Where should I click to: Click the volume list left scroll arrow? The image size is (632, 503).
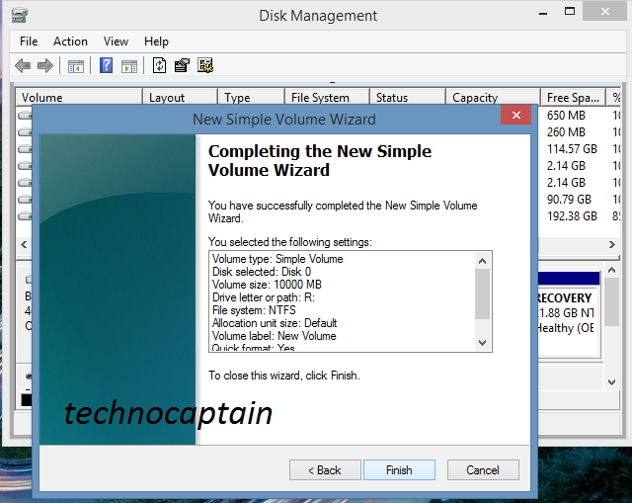click(x=24, y=244)
